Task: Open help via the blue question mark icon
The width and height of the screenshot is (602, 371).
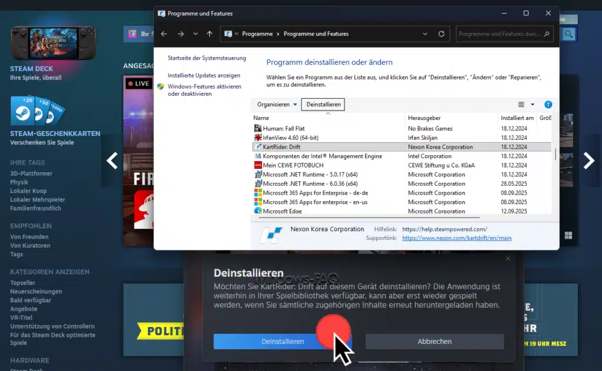Action: pyautogui.click(x=548, y=104)
